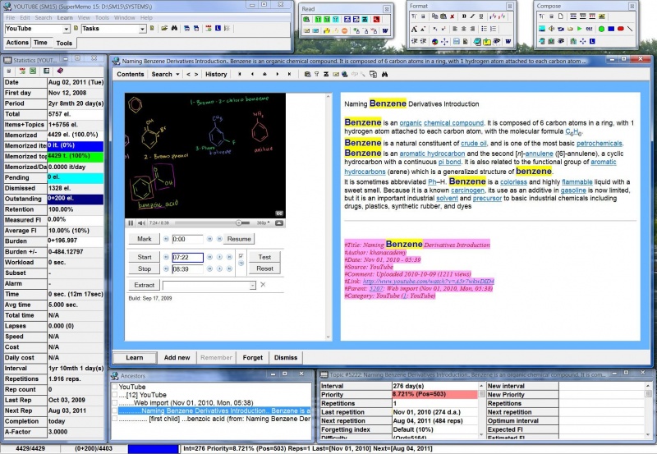Click the purple book icon in Statistics window

(x=60, y=71)
